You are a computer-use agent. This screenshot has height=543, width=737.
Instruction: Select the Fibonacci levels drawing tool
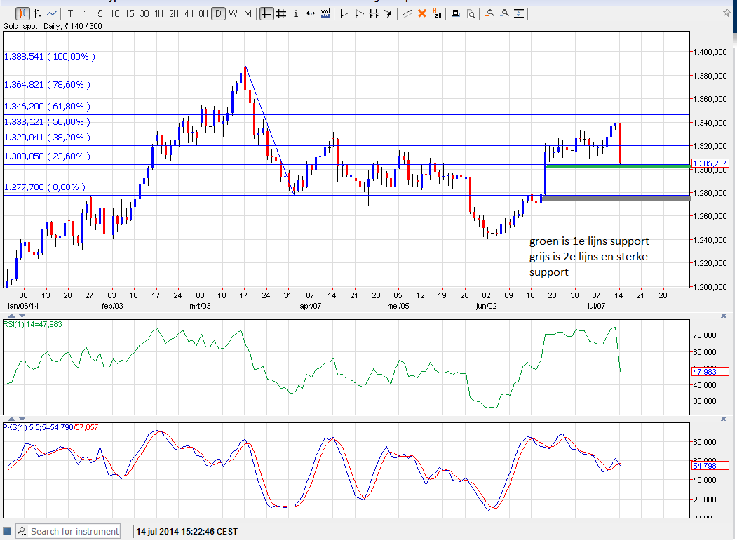point(374,13)
